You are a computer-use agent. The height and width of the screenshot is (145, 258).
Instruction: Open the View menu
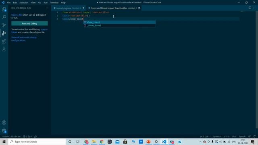[33, 3]
